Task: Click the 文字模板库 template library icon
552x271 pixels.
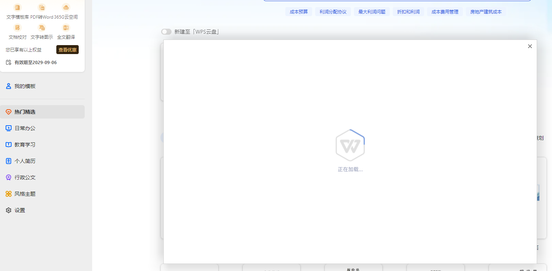Action: pos(16,7)
